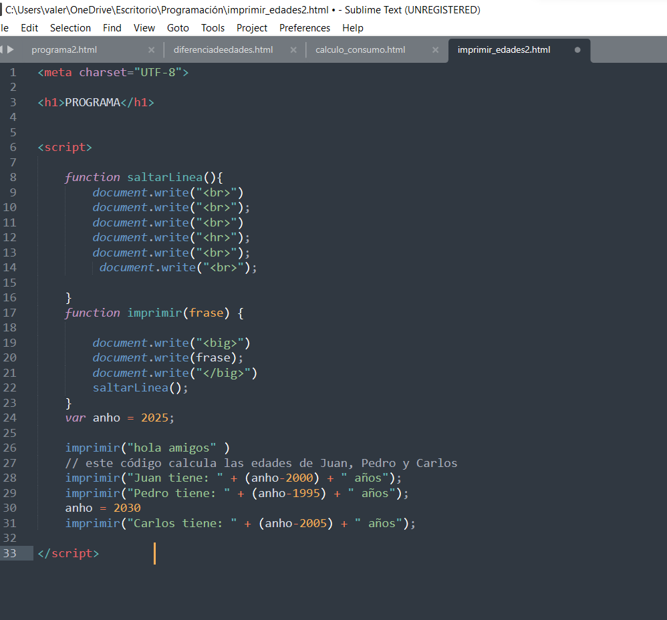Click line number 1 in the gutter

click(13, 72)
